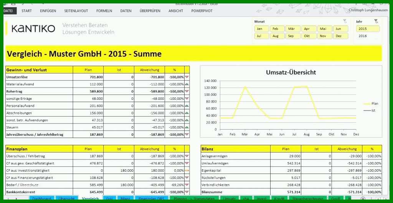Select Vergleich - Muster GmbH title banner
Viewport: 393px width, 203px height.
coord(193,54)
